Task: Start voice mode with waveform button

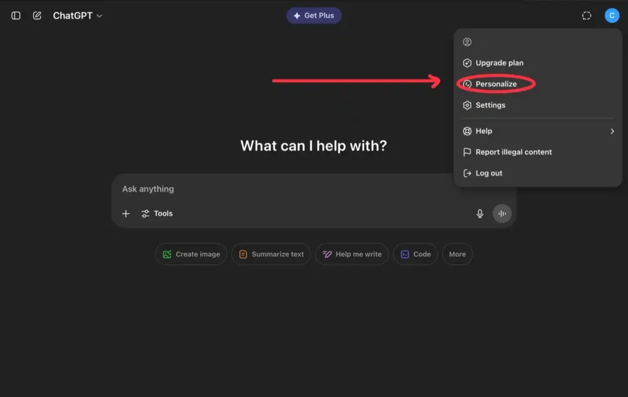Action: coord(502,214)
